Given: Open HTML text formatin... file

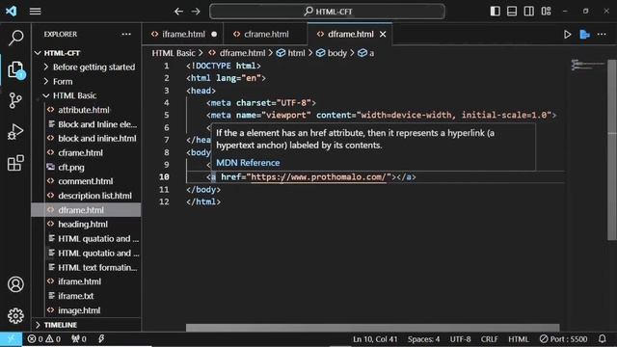Looking at the screenshot, I should click(x=97, y=268).
